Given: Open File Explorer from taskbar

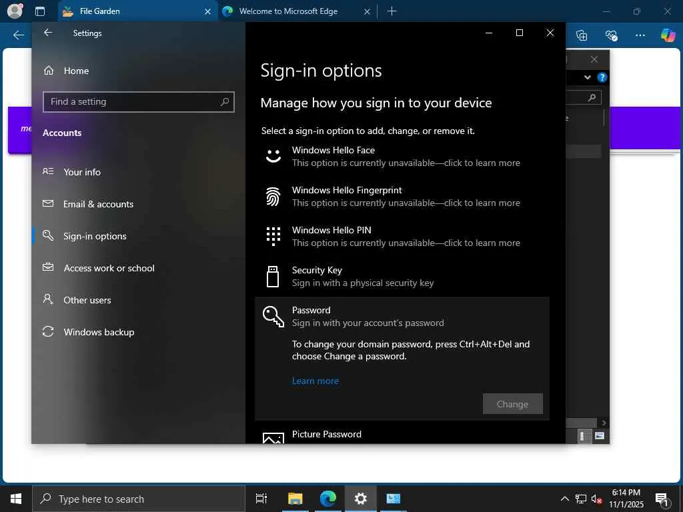Looking at the screenshot, I should point(295,499).
